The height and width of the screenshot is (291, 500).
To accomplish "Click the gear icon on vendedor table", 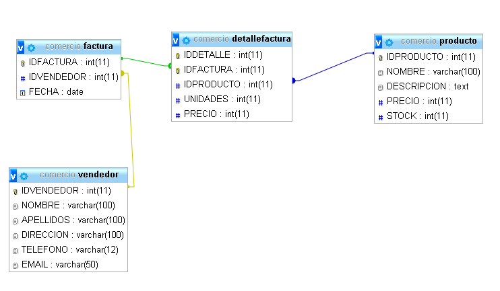I will click(x=24, y=176).
